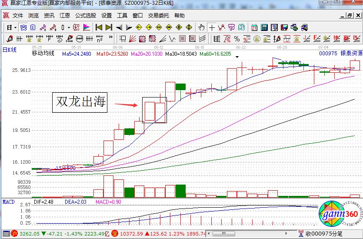This screenshot has width=363, height=239.
Task: Select the crosshair cursor tool
Action: (x=212, y=27)
